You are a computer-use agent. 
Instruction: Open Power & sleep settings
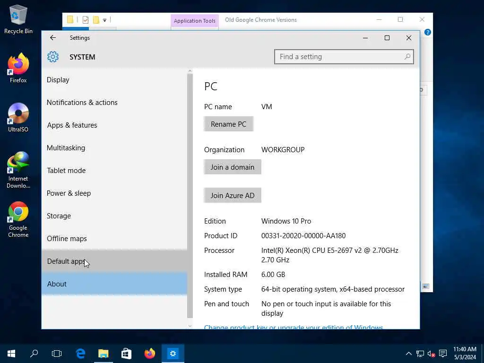(x=114, y=193)
